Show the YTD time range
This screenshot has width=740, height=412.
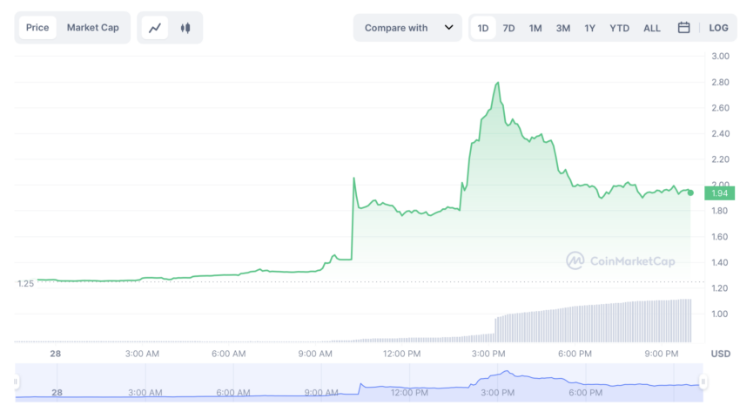click(619, 29)
